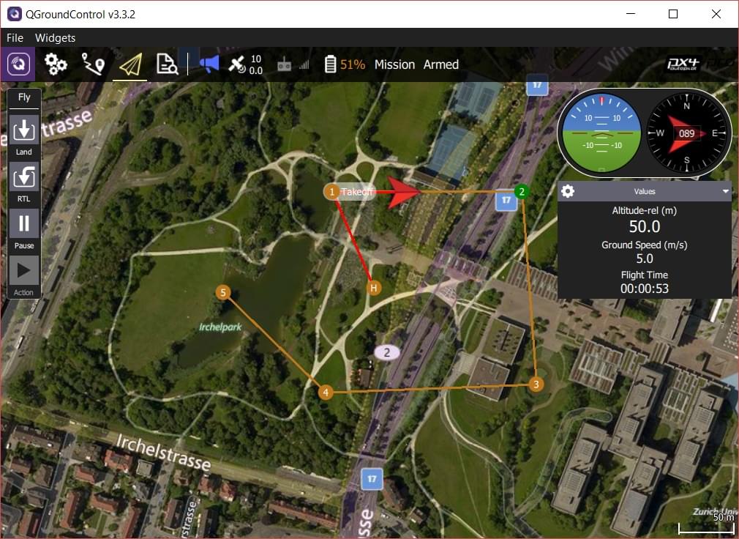739x539 pixels.
Task: Open flight mode selector showing Mission
Action: [394, 64]
